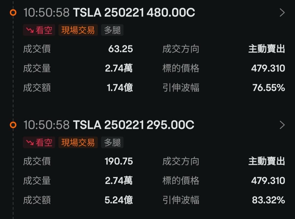Select the 現場交易 badge under the 295.00C contract

click(78, 142)
